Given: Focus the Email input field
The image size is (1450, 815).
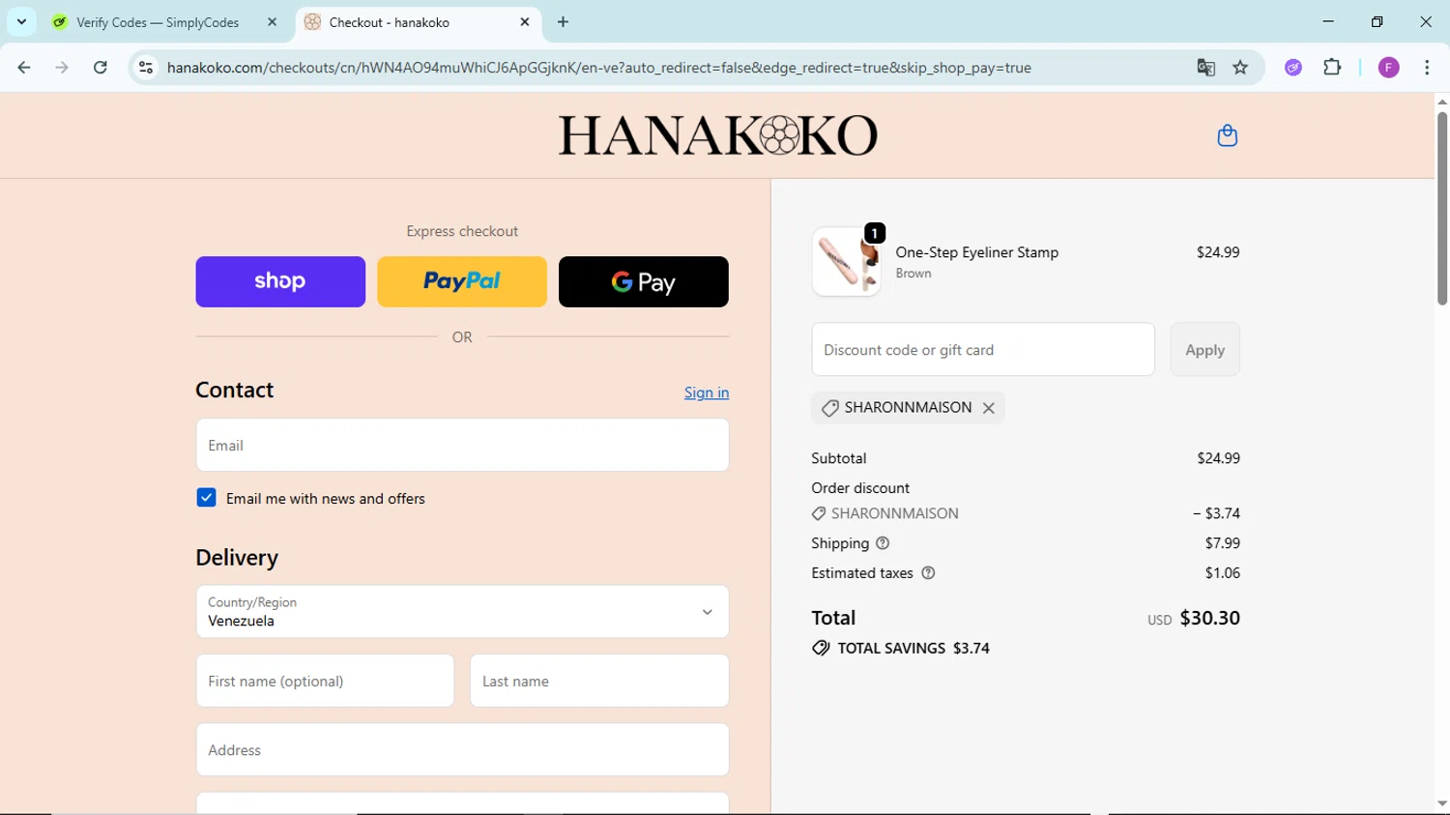Looking at the screenshot, I should click(462, 445).
